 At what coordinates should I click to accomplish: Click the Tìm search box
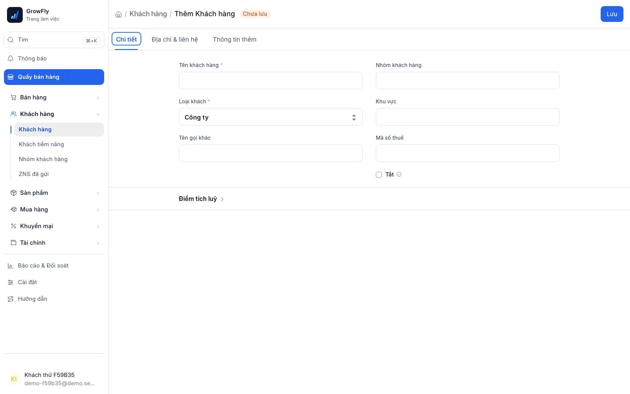[x=54, y=40]
